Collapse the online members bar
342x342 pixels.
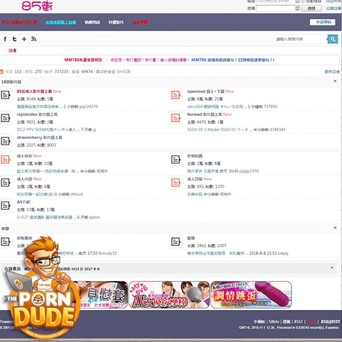tap(332, 268)
